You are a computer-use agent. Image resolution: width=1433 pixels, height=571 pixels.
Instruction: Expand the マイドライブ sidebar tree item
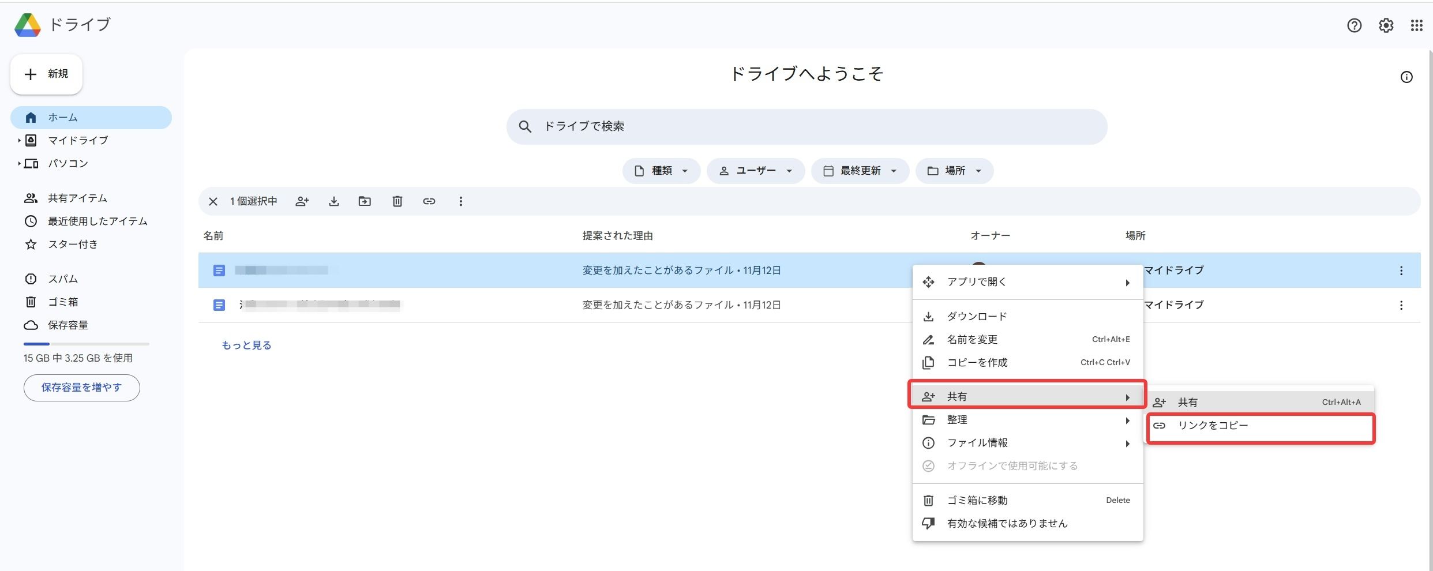[19, 140]
